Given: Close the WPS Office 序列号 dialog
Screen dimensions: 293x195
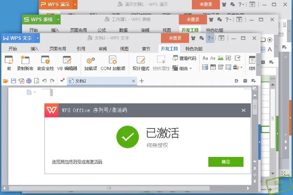Looking at the screenshot, I should tap(244, 110).
